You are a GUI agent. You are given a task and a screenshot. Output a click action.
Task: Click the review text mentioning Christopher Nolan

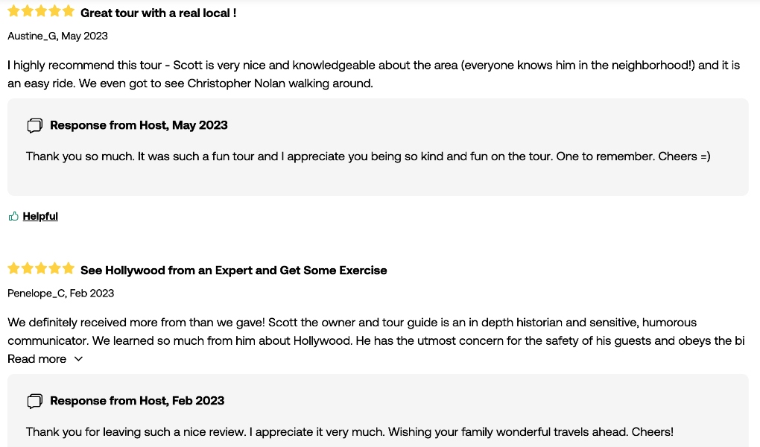tap(374, 74)
